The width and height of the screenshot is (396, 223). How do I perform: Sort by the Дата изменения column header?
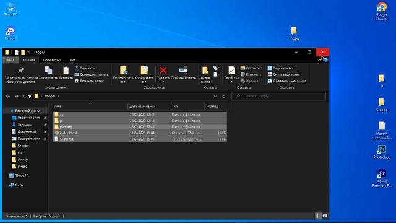(x=148, y=107)
